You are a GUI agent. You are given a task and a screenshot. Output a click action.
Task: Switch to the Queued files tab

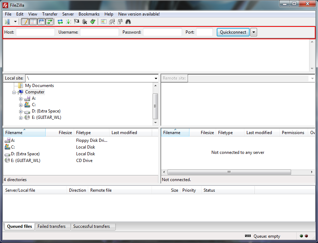click(19, 226)
